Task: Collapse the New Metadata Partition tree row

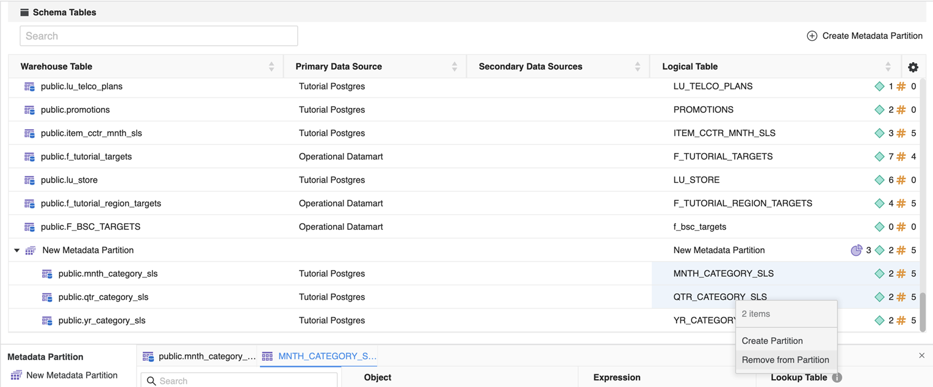Action: [17, 250]
